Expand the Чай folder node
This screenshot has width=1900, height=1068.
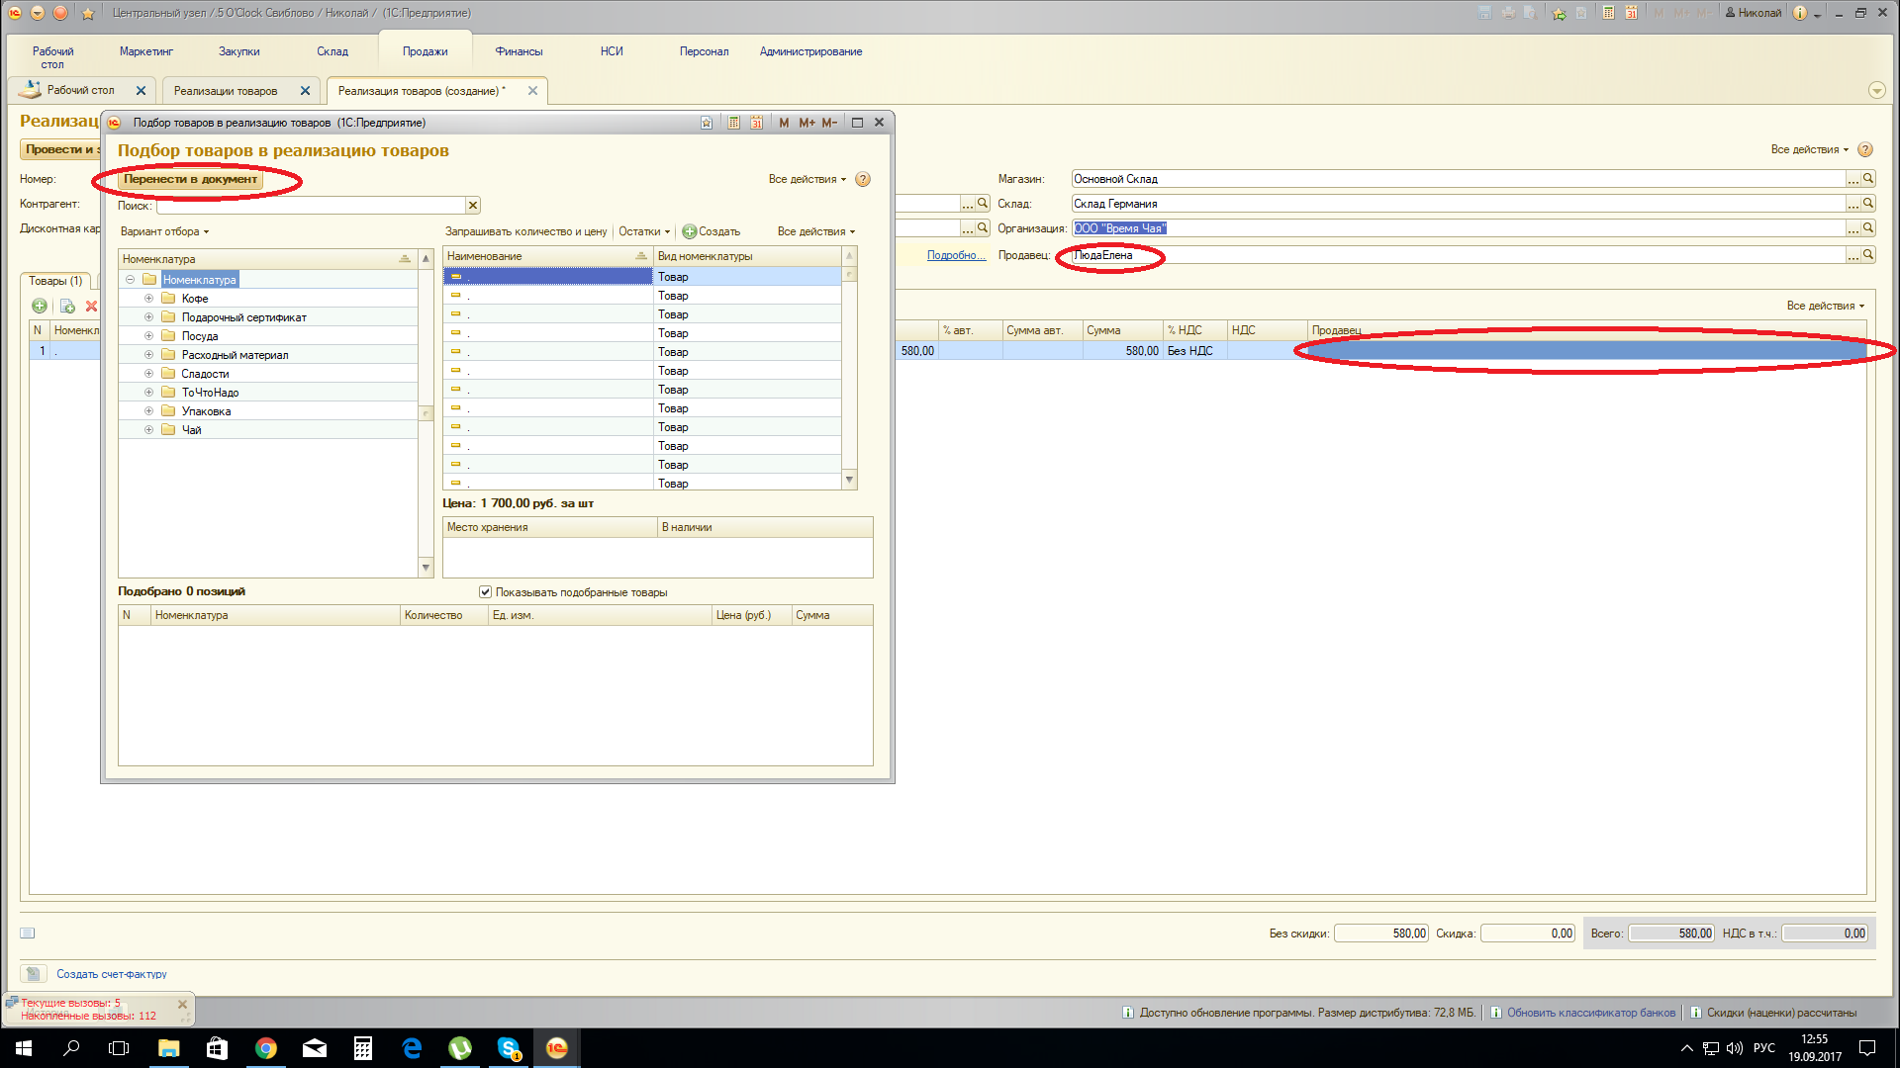pyautogui.click(x=148, y=430)
